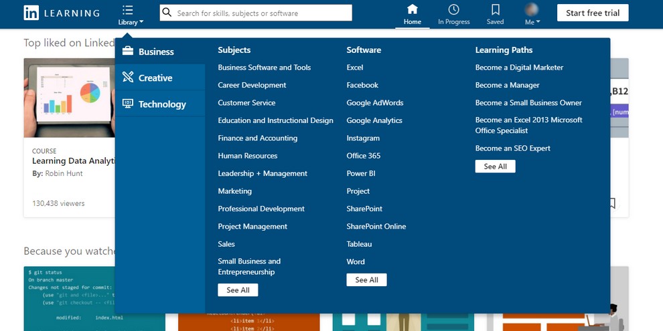Select the Creative category
The width and height of the screenshot is (663, 331).
tap(160, 78)
